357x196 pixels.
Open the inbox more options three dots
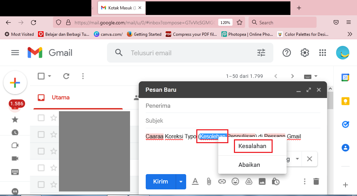(83, 76)
